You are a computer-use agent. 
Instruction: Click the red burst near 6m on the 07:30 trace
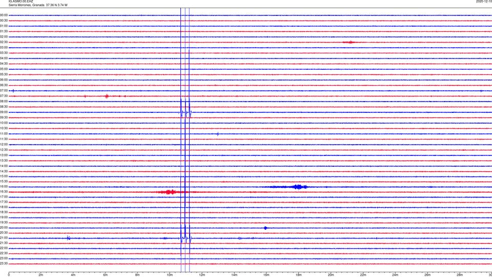click(107, 96)
